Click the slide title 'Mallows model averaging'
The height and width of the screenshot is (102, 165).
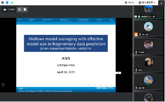[x=66, y=41]
